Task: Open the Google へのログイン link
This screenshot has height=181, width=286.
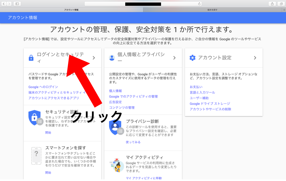Action: [43, 87]
